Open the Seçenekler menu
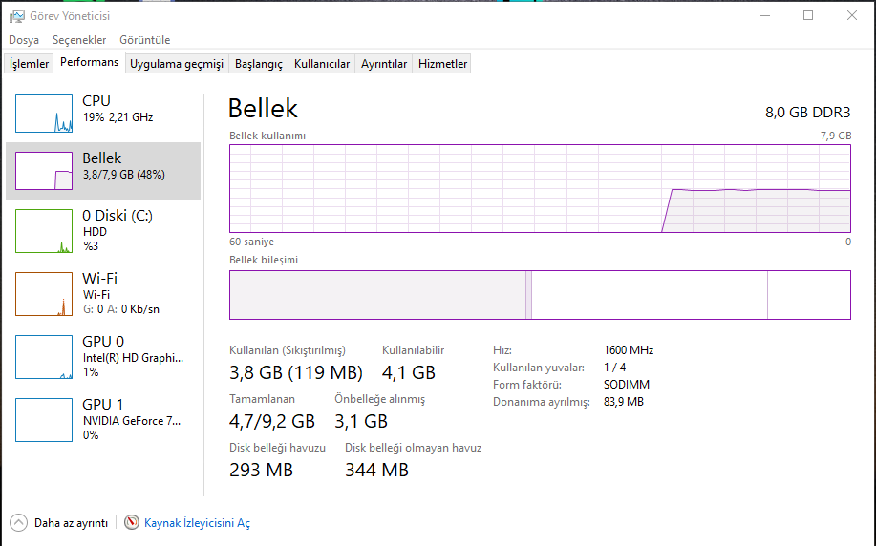The height and width of the screenshot is (546, 876). click(79, 40)
